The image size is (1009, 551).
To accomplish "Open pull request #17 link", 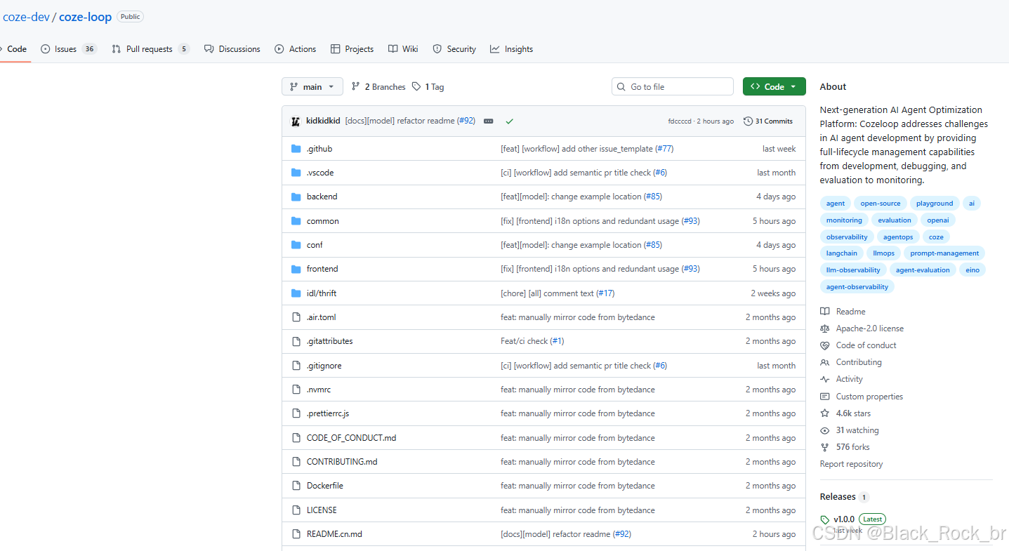I will (x=605, y=293).
